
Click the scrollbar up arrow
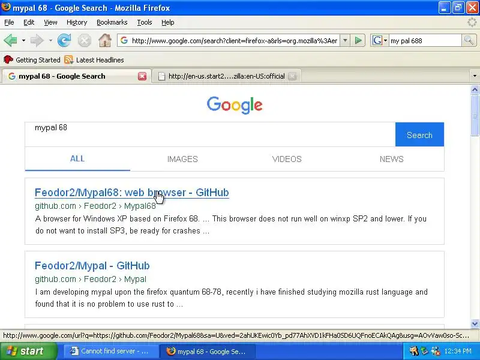click(475, 89)
